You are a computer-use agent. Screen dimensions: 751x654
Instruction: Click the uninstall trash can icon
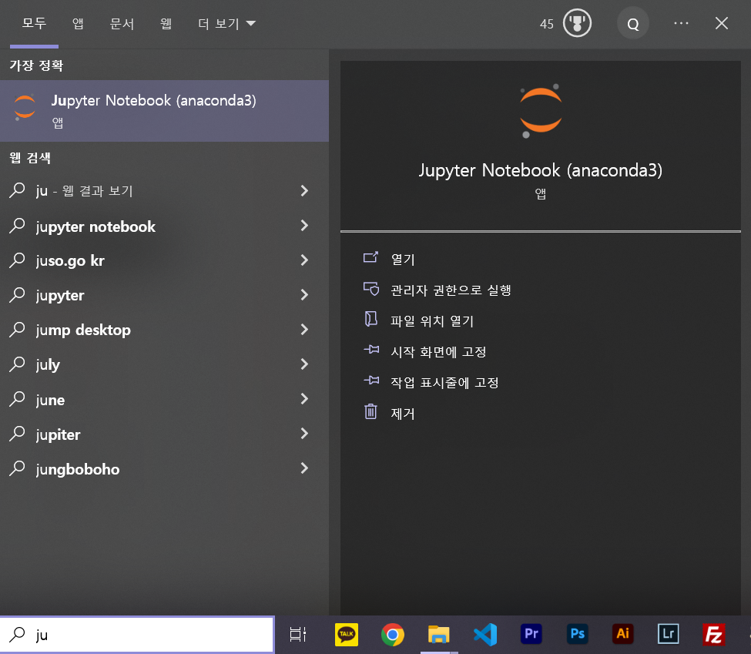click(370, 411)
